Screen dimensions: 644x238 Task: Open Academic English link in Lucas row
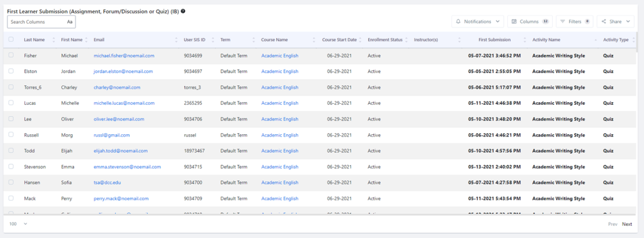point(280,103)
